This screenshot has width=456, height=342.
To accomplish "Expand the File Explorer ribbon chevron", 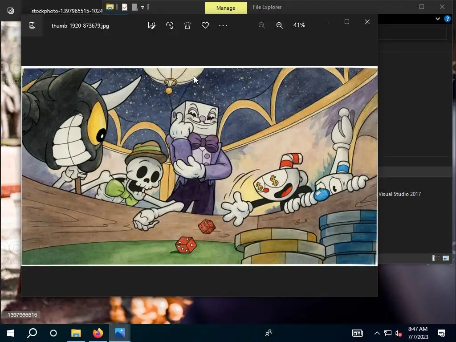I will click(x=437, y=19).
